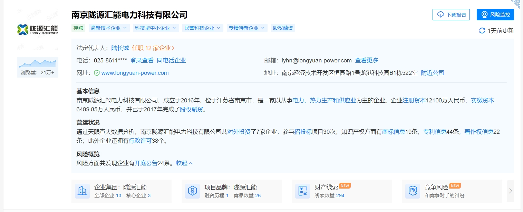Open the 附近公司 link
This screenshot has height=212, width=523.
[433, 73]
